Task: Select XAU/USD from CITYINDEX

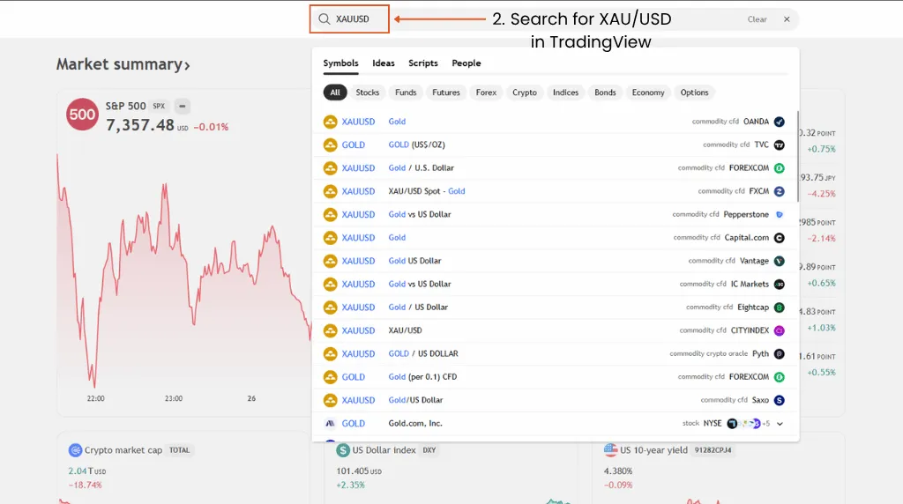Action: click(x=555, y=330)
